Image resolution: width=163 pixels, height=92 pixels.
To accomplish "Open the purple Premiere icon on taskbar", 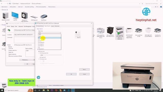I will (x=52, y=90).
